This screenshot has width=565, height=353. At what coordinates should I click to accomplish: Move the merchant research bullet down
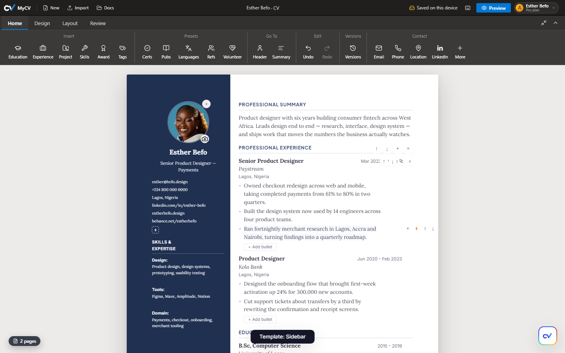click(x=433, y=229)
